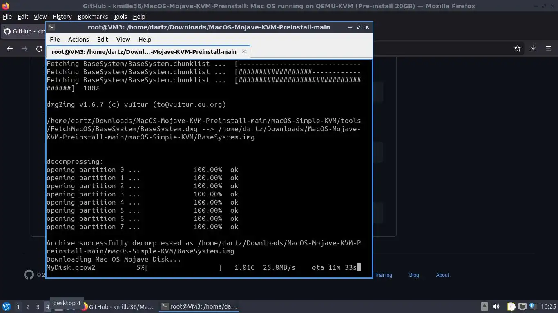Viewport: 558px width, 313px height.
Task: Close the terminal tab with its x
Action: [x=244, y=51]
